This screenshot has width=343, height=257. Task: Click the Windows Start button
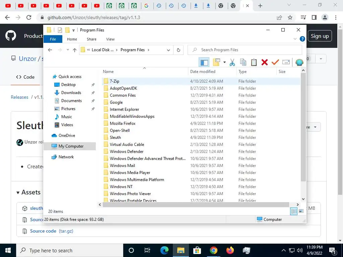[8, 250]
